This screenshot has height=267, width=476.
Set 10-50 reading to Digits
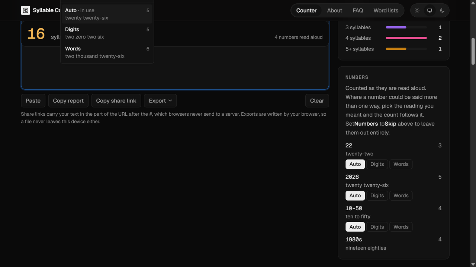tap(377, 227)
